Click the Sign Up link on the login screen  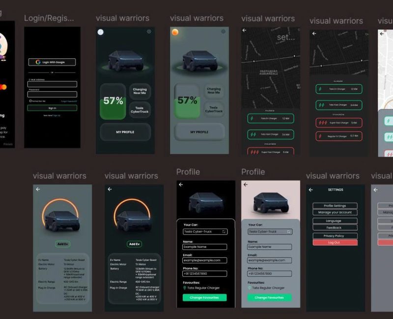57,115
